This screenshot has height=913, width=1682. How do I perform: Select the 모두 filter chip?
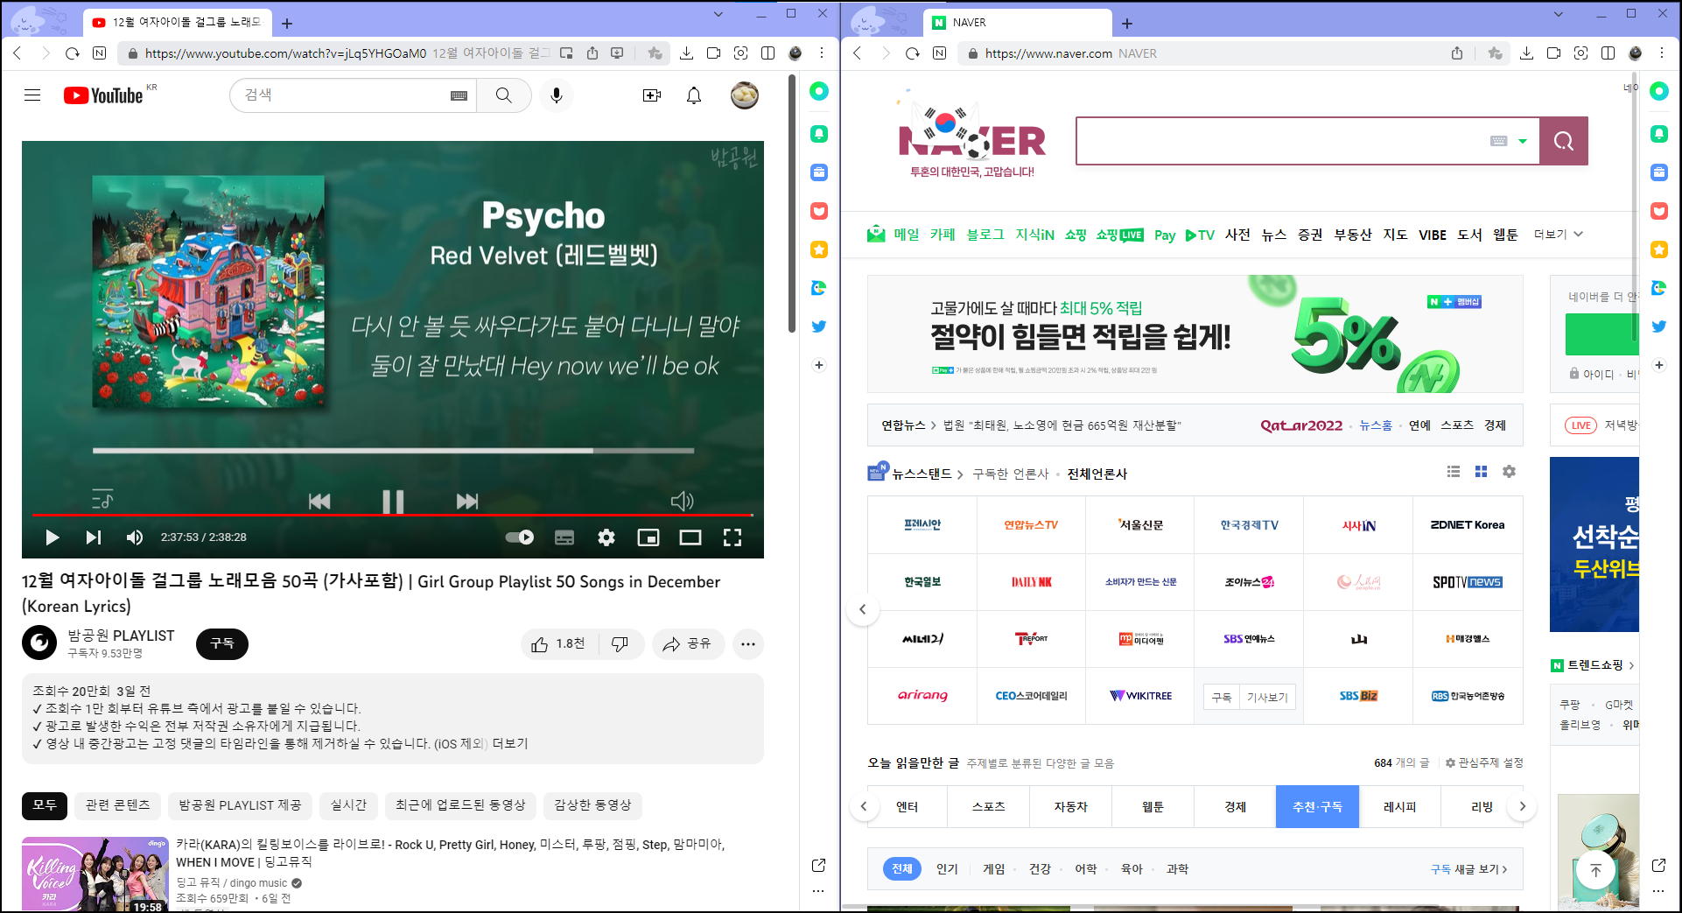click(x=45, y=805)
